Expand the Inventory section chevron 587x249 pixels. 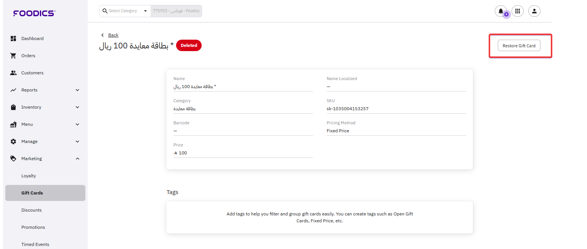77,107
